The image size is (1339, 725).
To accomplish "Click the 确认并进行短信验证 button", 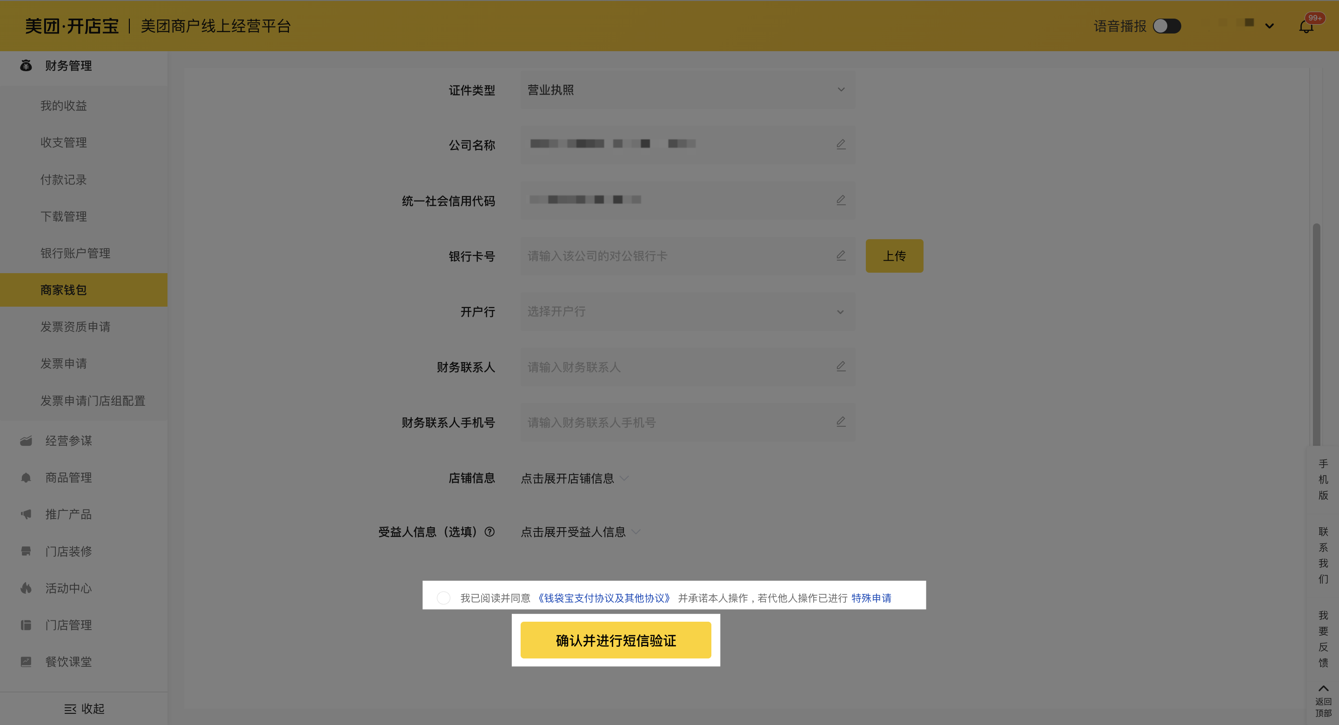I will pos(616,640).
